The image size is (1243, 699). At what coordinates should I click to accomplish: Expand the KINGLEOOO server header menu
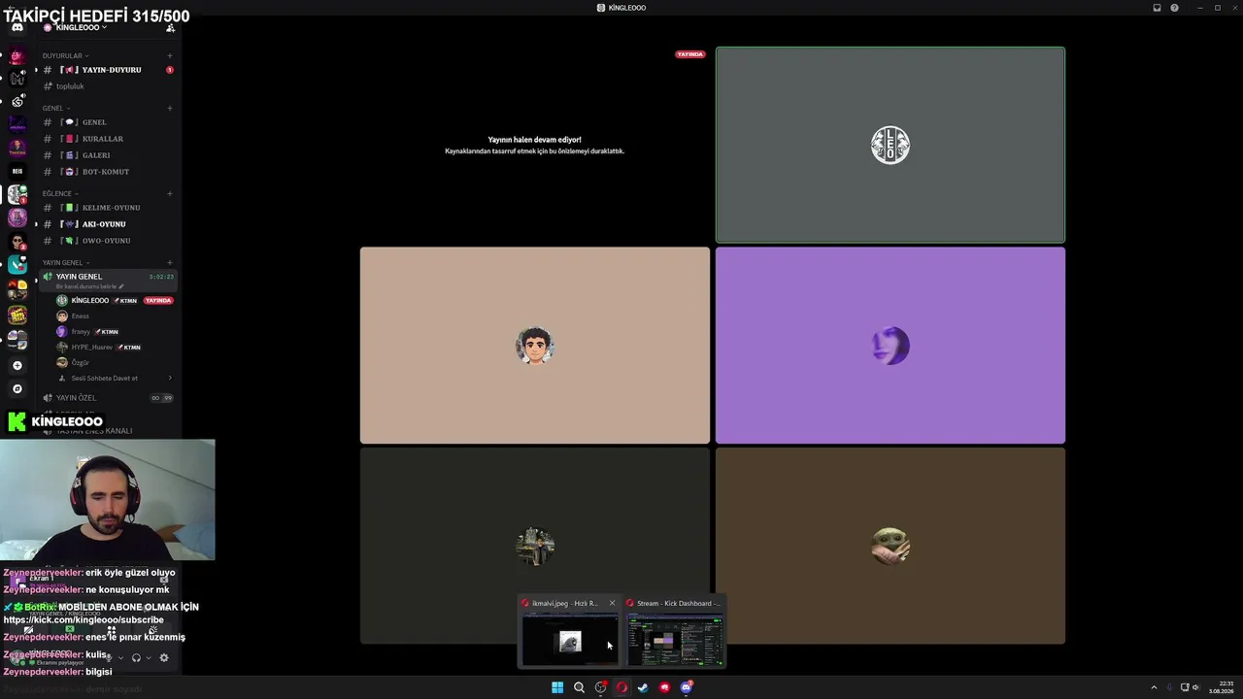pyautogui.click(x=78, y=27)
